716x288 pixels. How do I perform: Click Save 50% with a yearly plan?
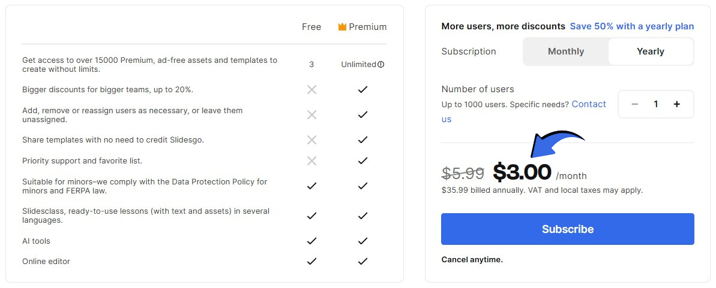pos(632,26)
